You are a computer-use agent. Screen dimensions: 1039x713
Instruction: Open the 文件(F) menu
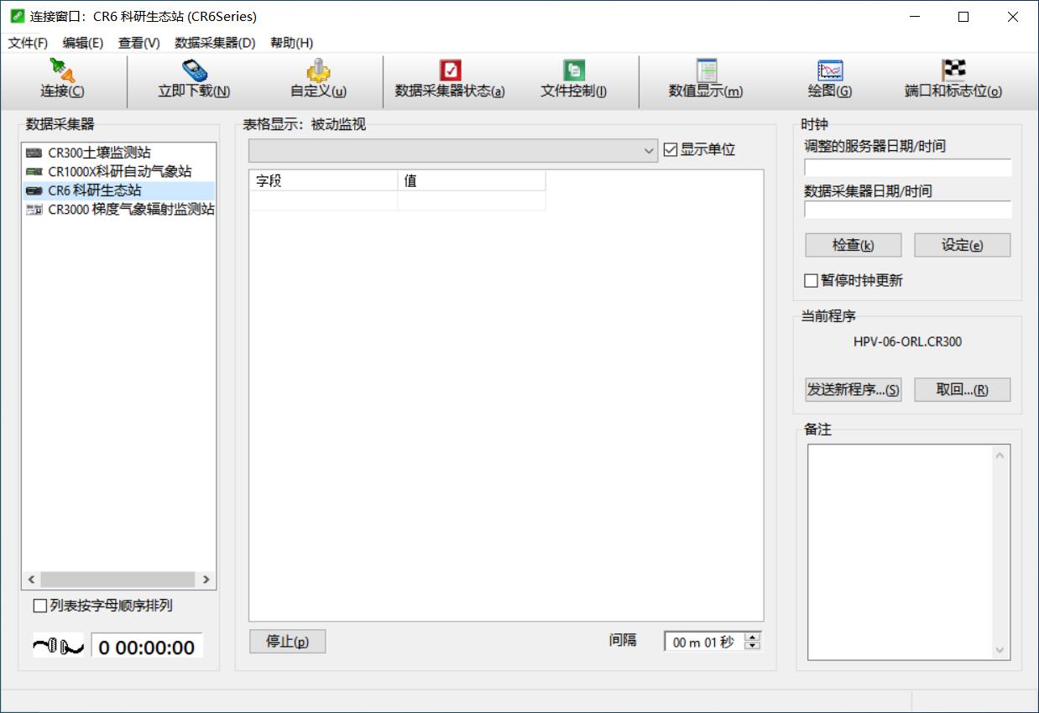click(28, 43)
